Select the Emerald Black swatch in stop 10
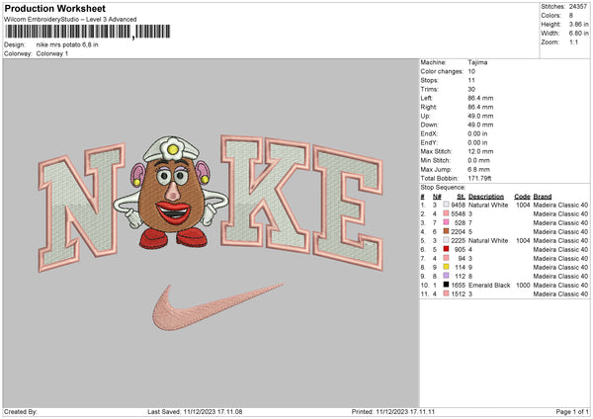Screen dimensions: 593x419 pyautogui.click(x=447, y=285)
